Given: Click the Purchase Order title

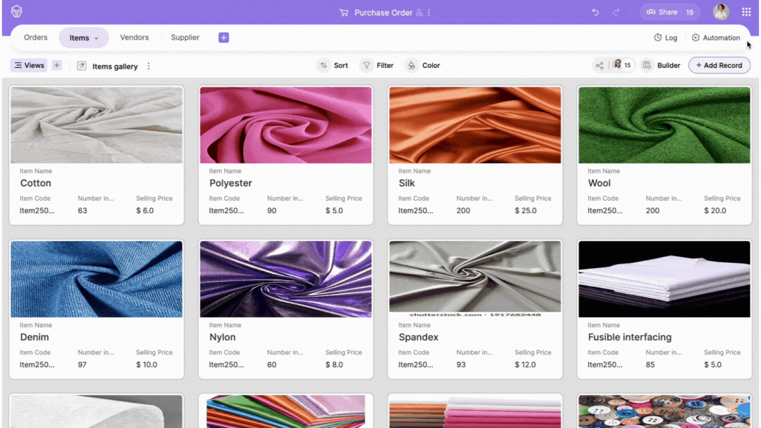Looking at the screenshot, I should 383,13.
